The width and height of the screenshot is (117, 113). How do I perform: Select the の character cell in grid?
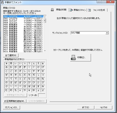click(x=7, y=83)
